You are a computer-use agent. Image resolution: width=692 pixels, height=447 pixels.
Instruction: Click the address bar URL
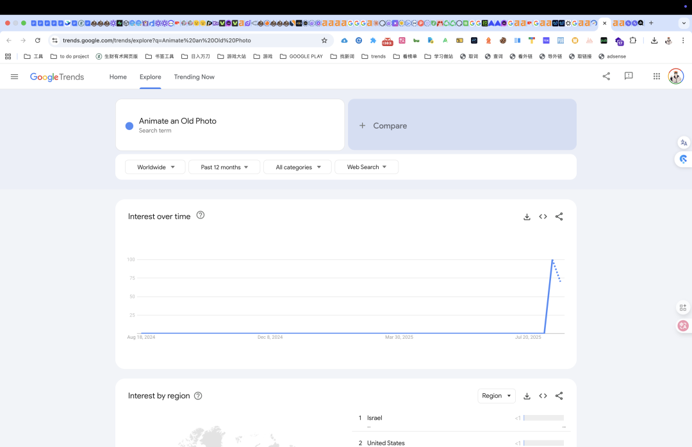pyautogui.click(x=157, y=40)
